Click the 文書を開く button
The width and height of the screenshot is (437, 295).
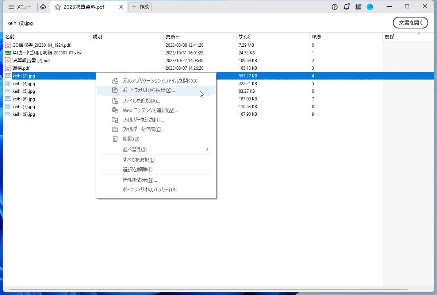tap(410, 23)
